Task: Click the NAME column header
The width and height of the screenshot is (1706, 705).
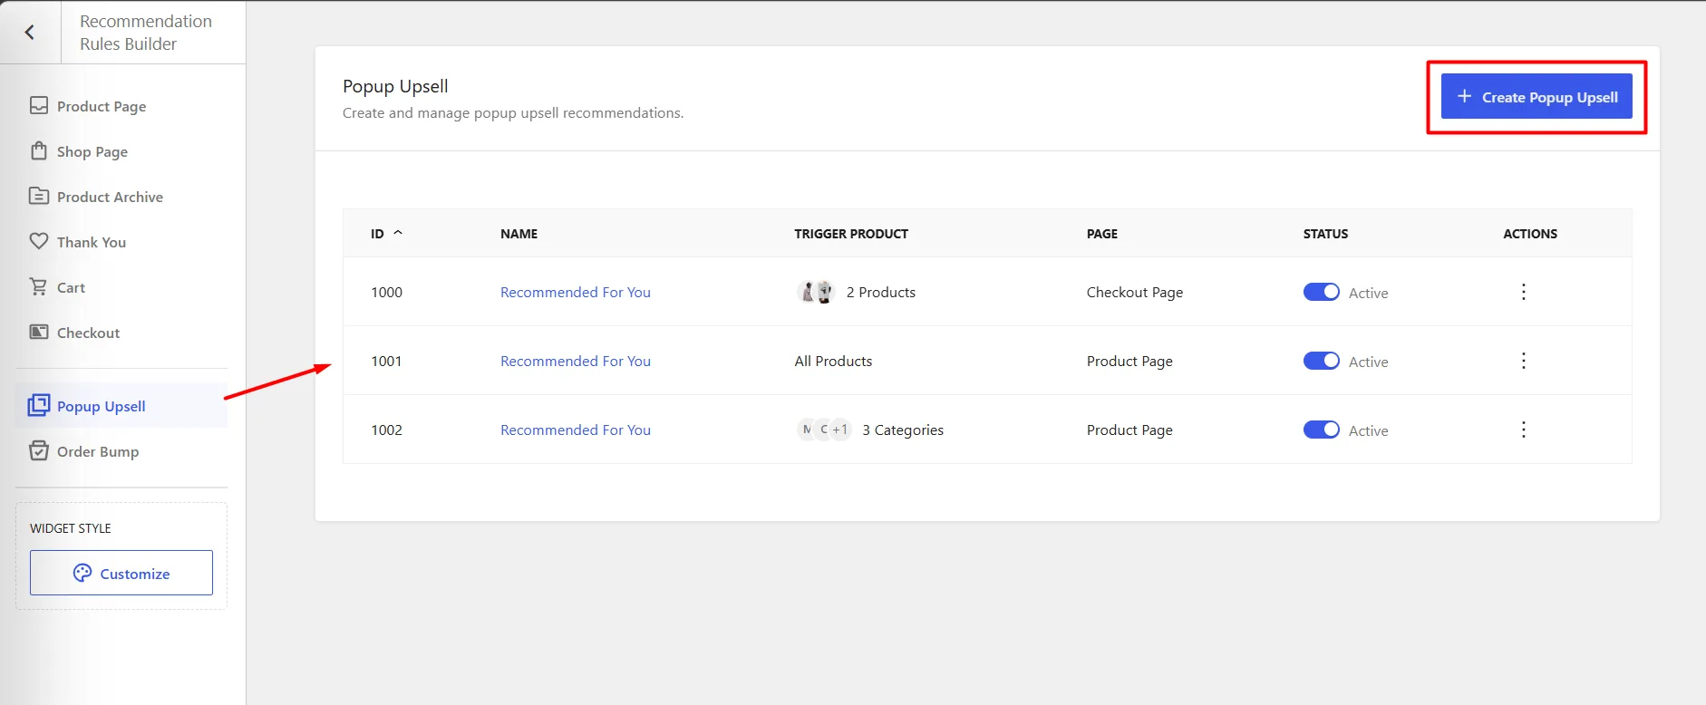Action: pos(519,234)
